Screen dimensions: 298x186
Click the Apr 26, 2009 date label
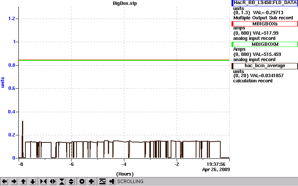point(216,170)
